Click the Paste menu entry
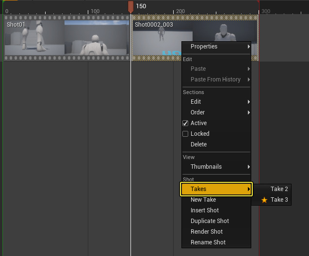 click(x=216, y=69)
